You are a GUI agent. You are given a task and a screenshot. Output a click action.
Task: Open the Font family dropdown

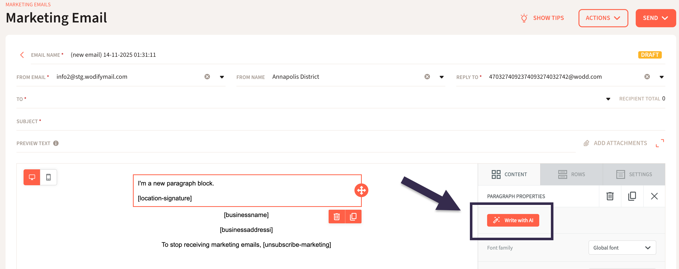[622, 248]
